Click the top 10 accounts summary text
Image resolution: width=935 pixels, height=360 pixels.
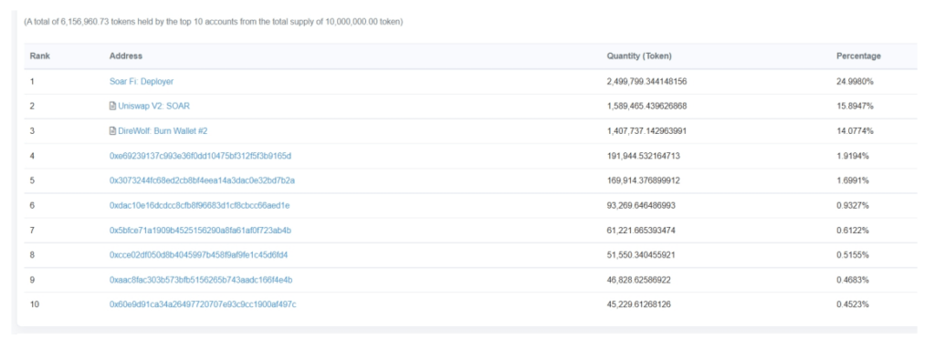pyautogui.click(x=214, y=22)
